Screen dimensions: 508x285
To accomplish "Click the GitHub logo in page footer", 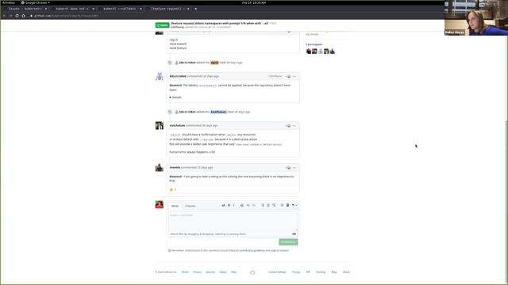I will pyautogui.click(x=252, y=272).
